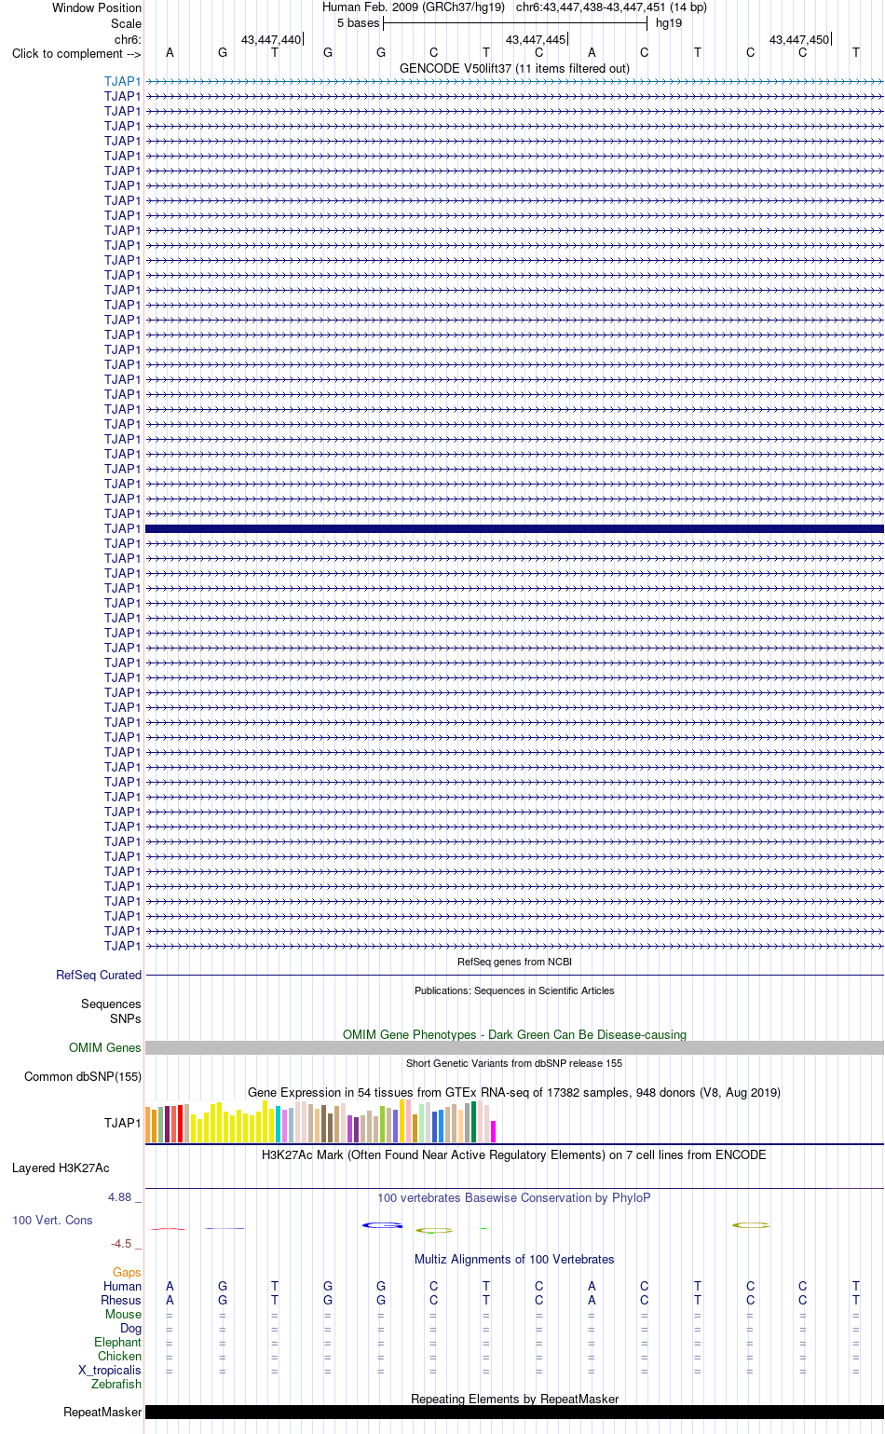Click the '100 Vert. Cons' track label
Screen dimensions: 885x1434
tap(52, 1220)
